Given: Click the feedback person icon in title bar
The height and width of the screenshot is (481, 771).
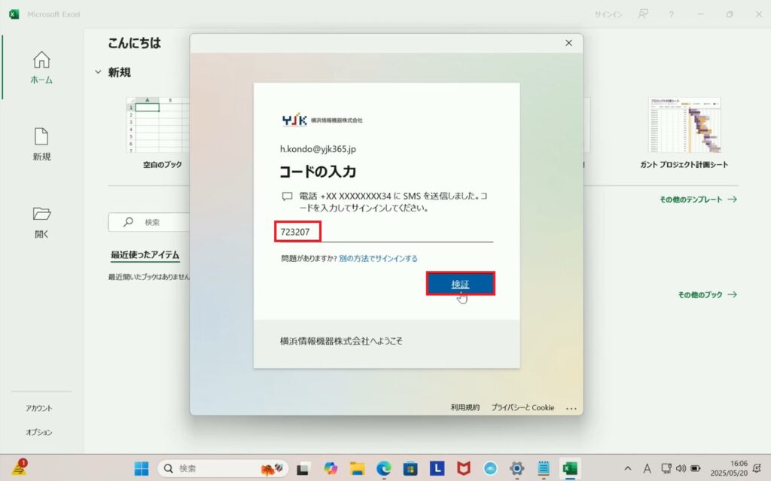Looking at the screenshot, I should click(643, 14).
